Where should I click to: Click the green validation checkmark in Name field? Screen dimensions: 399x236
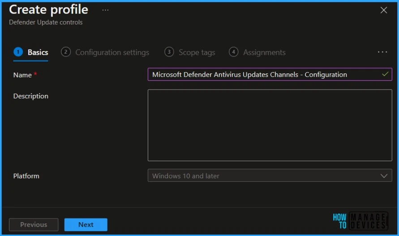pyautogui.click(x=385, y=74)
